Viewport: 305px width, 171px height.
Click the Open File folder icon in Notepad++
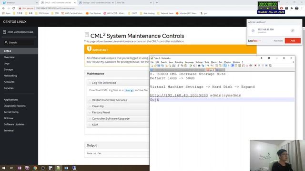coord(155,66)
